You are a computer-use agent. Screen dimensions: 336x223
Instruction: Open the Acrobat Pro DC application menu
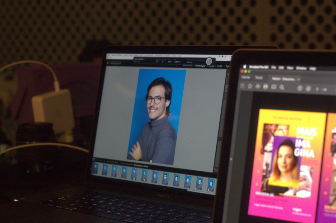[x=259, y=67]
